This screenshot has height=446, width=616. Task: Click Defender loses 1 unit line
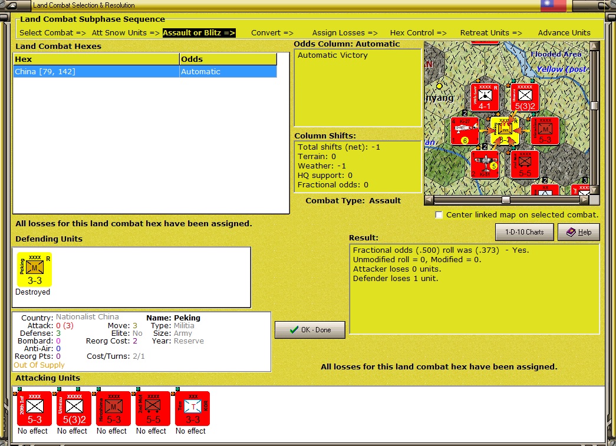(x=395, y=278)
